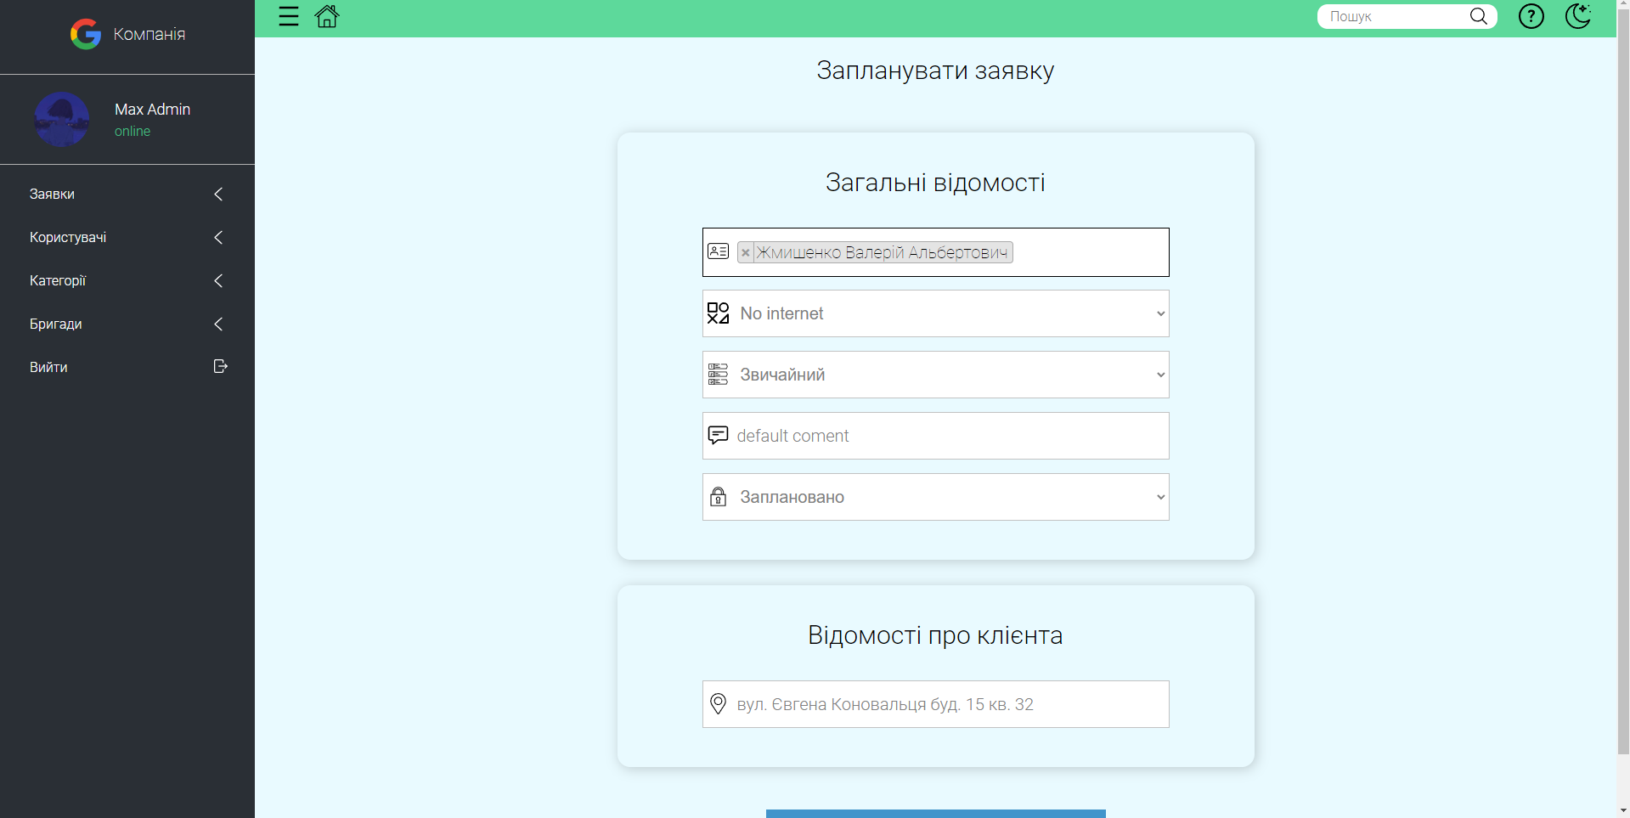The height and width of the screenshot is (818, 1630).
Task: Click Вийти to log out
Action: pos(127,367)
